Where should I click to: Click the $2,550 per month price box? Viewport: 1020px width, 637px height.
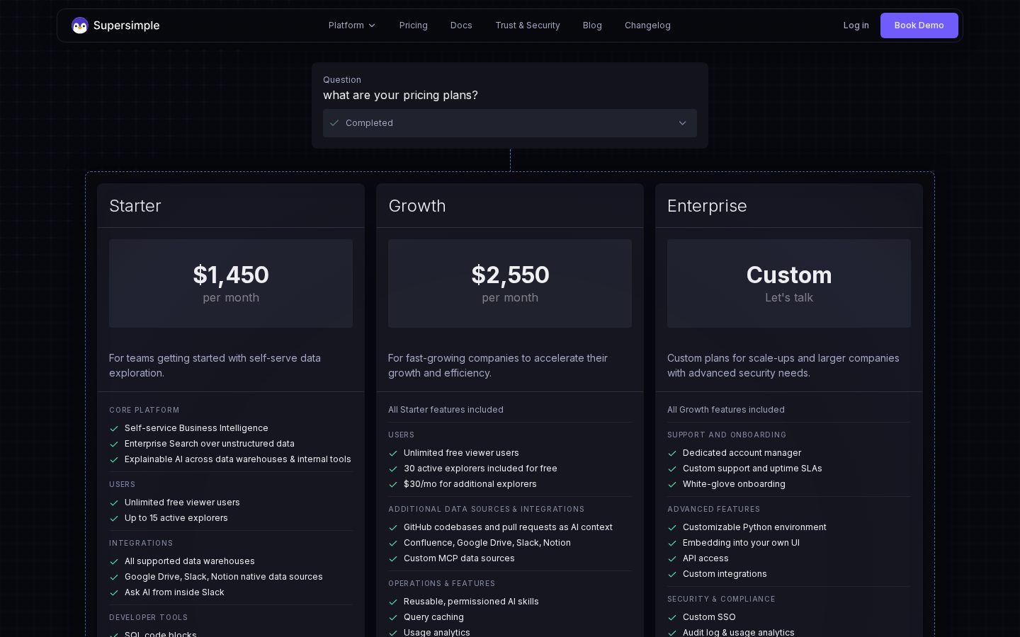[x=510, y=283]
